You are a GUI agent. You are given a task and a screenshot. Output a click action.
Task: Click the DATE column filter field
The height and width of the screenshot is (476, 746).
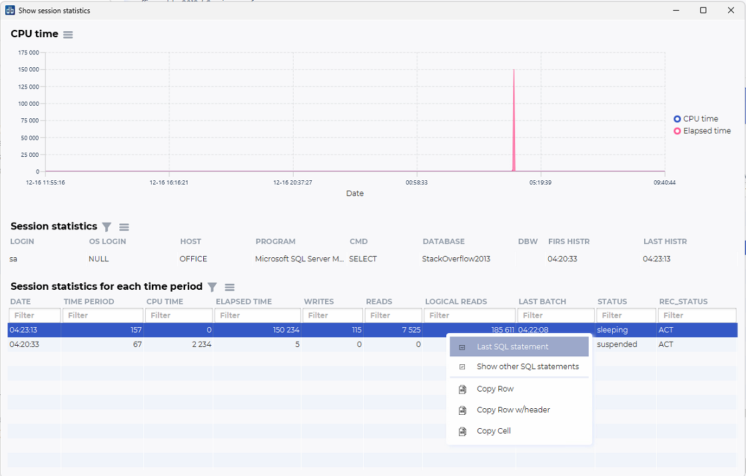[35, 315]
